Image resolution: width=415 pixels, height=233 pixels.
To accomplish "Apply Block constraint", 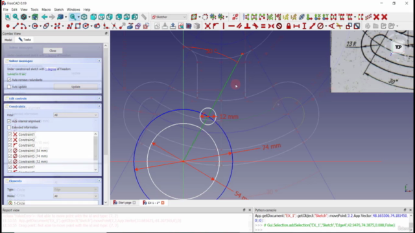I will 279,26.
